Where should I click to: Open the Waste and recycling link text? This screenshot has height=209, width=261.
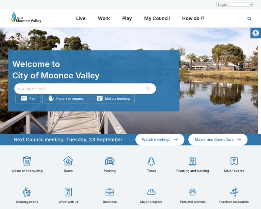pos(27,171)
